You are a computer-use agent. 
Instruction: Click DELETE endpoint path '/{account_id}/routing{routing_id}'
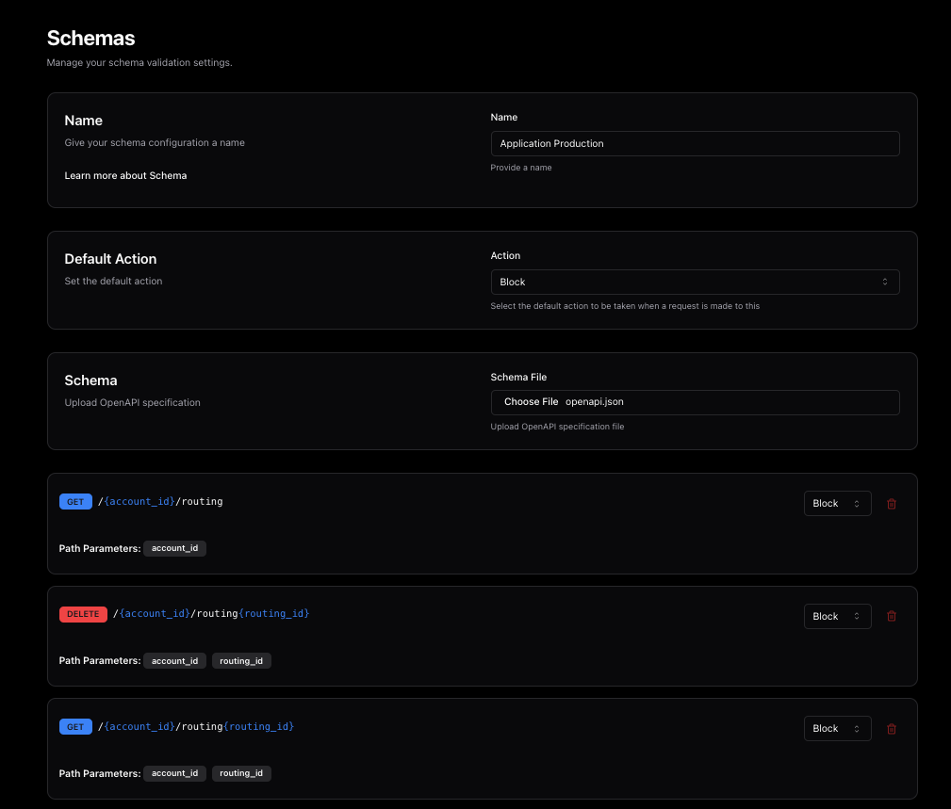[x=211, y=614]
